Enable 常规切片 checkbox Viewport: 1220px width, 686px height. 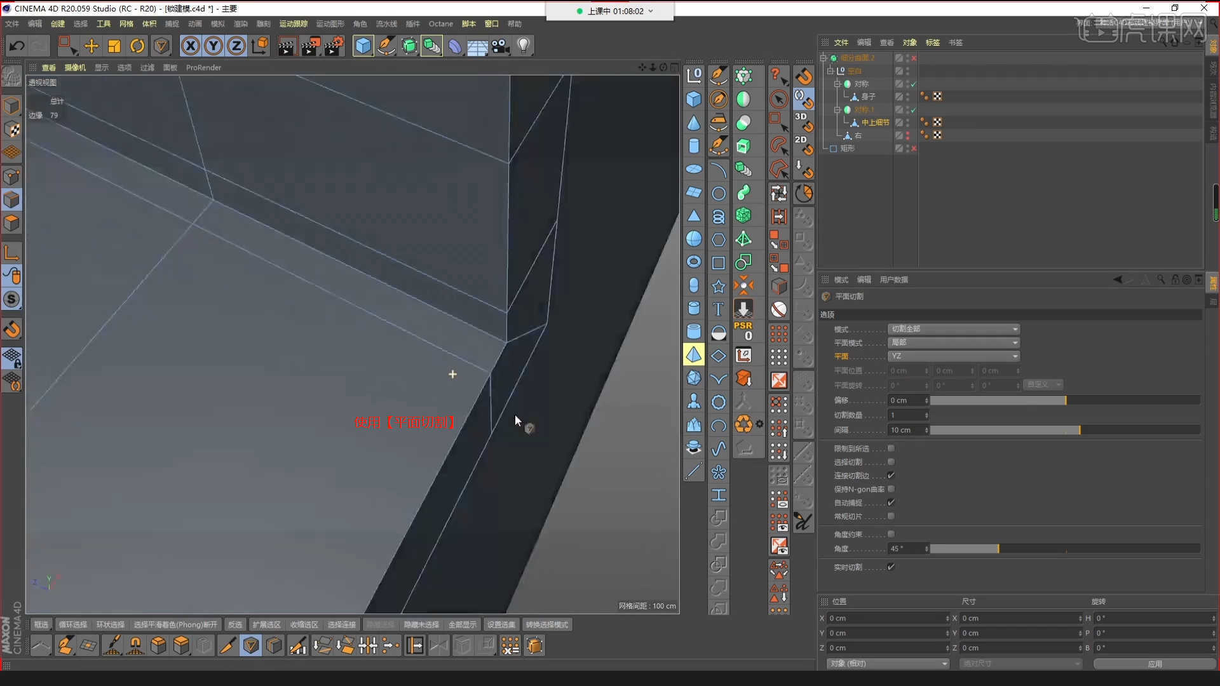pos(891,516)
